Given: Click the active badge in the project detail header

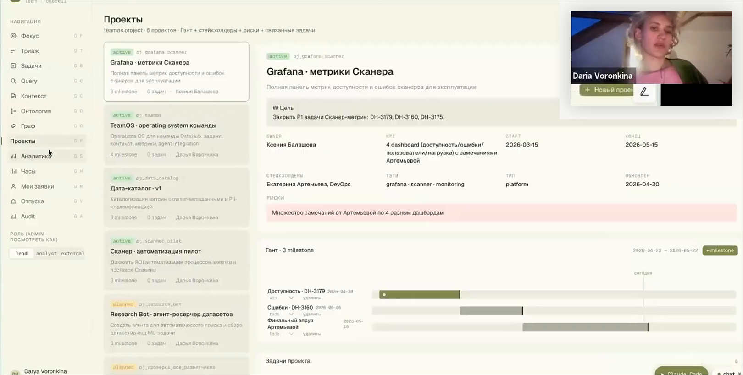Looking at the screenshot, I should pos(278,56).
